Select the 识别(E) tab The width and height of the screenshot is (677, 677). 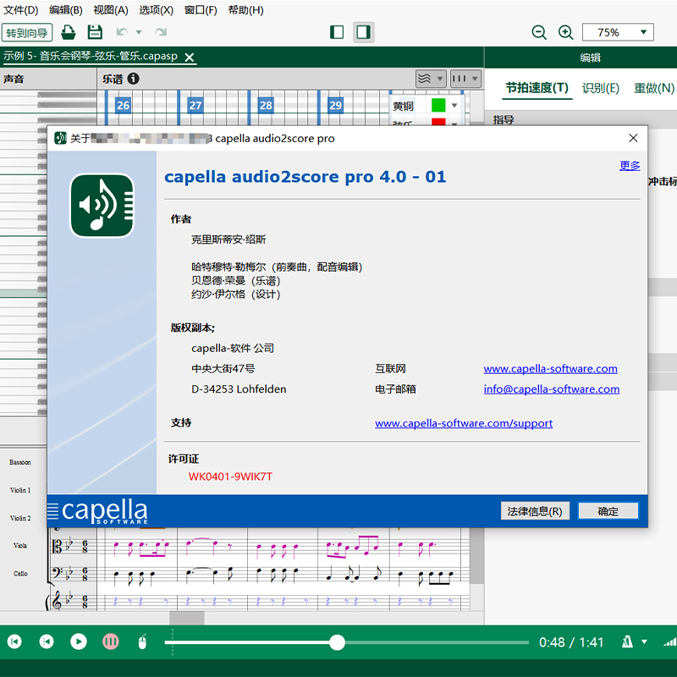[600, 88]
